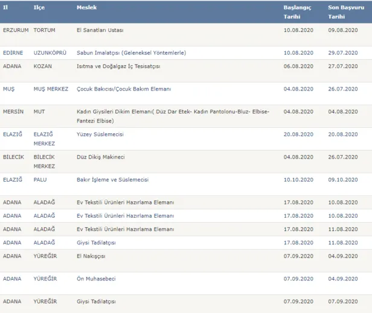Select the ERZURUM province cell
This screenshot has width=372, height=313.
[16, 30]
